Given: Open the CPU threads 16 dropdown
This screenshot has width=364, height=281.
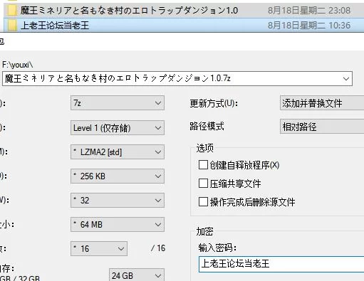Looking at the screenshot, I should tap(99, 248).
